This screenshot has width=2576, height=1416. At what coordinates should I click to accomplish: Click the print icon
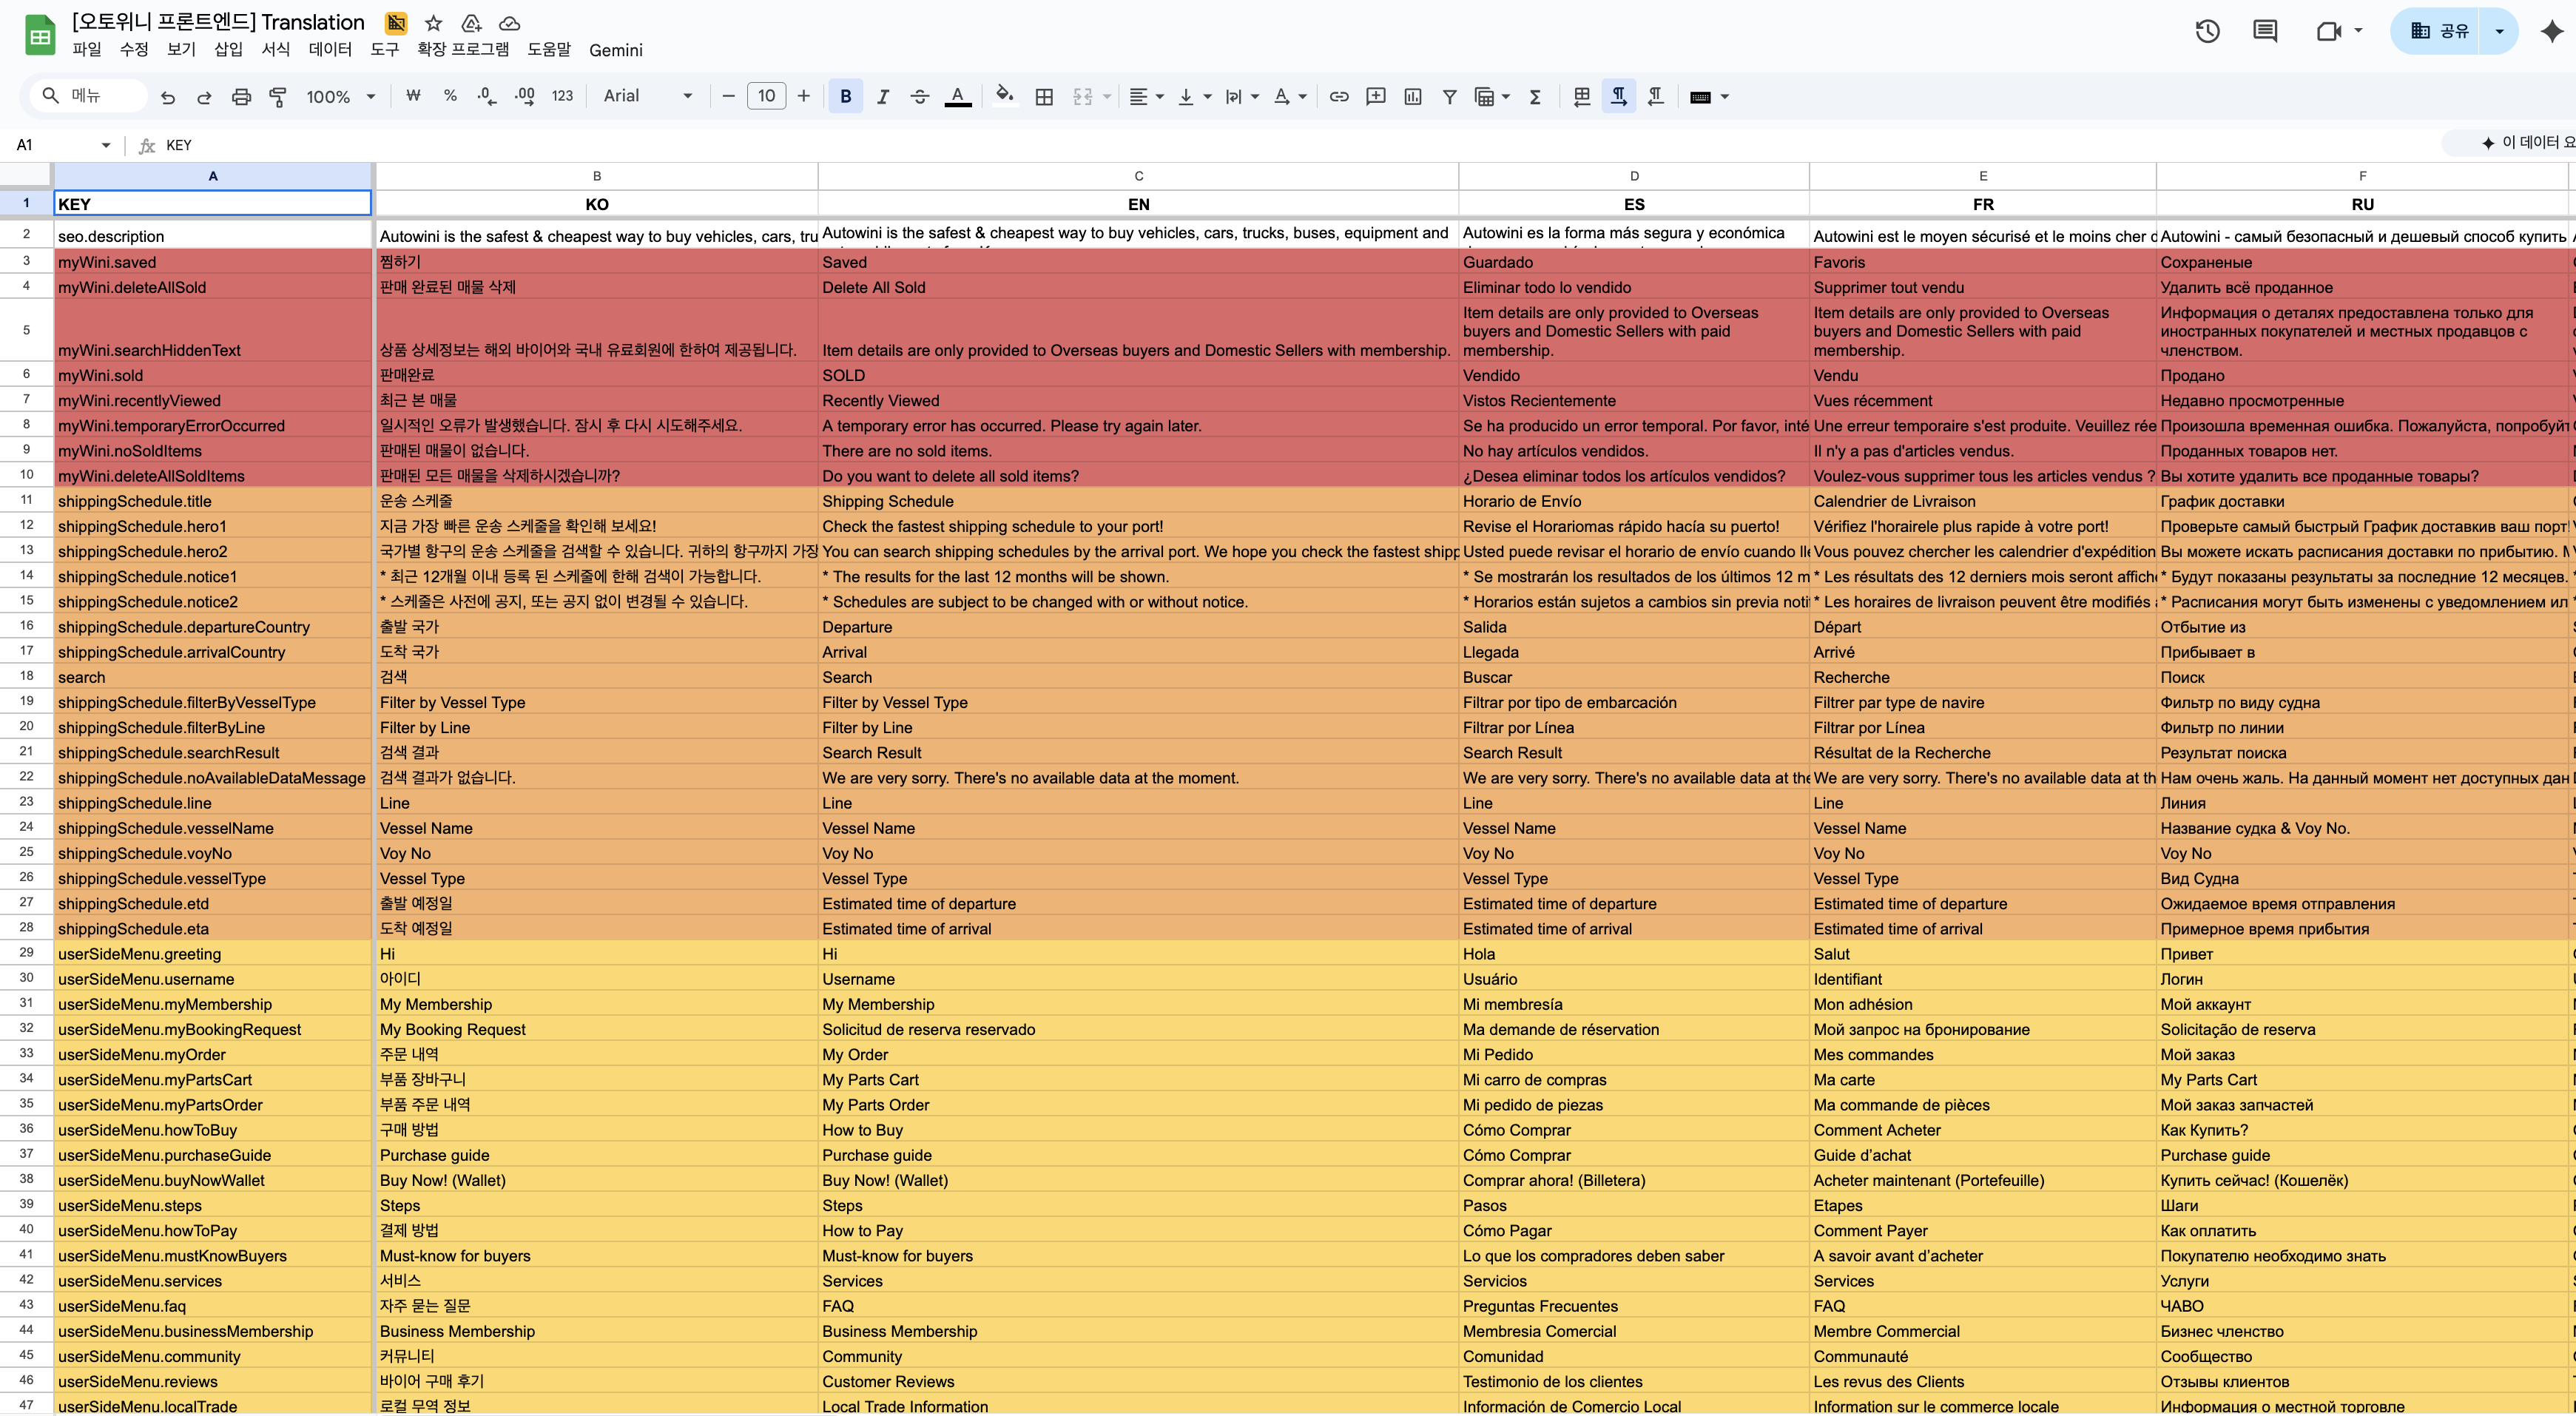pos(241,97)
